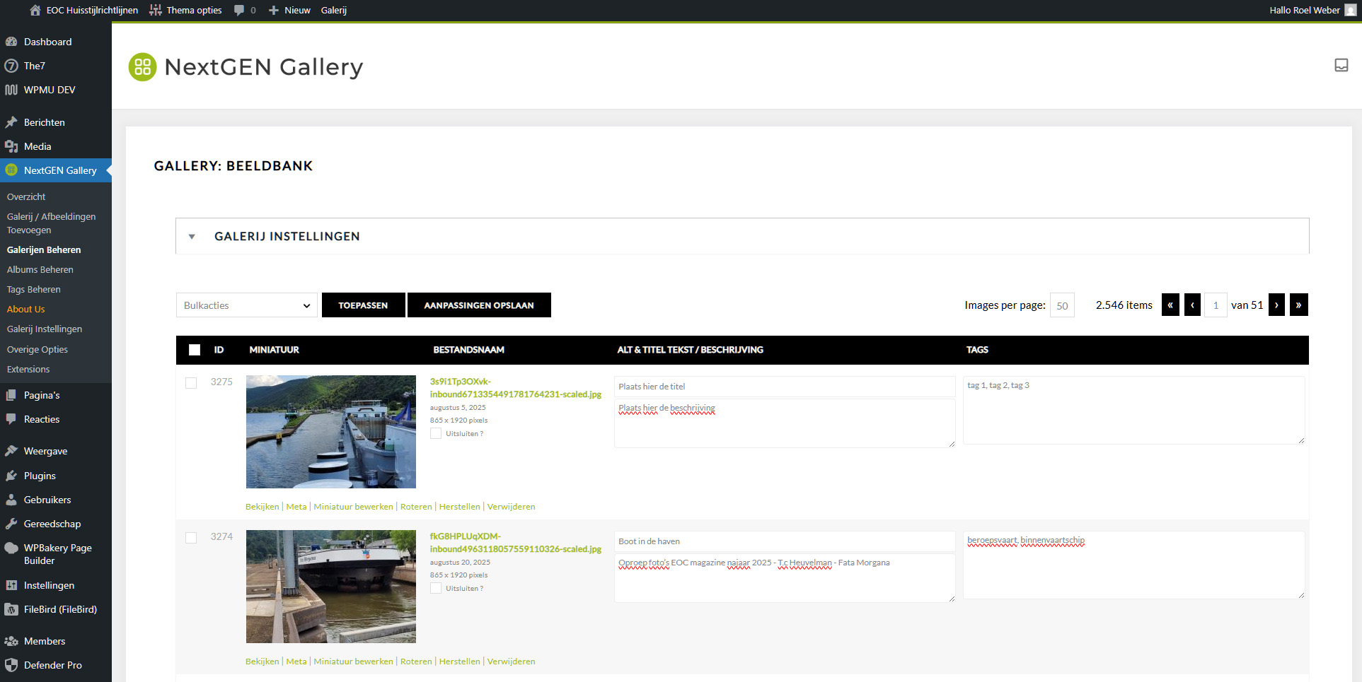The image size is (1362, 682).
Task: Expand the Galerij Instellingen section
Action: 192,237
